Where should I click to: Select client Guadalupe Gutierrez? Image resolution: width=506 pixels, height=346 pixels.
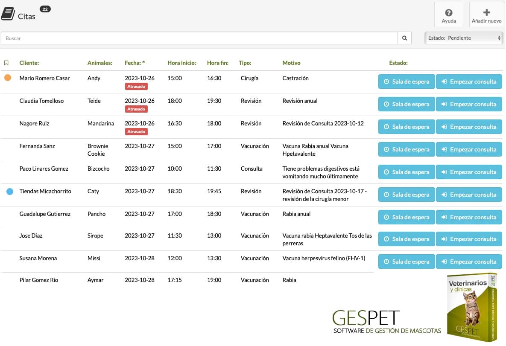(x=45, y=213)
